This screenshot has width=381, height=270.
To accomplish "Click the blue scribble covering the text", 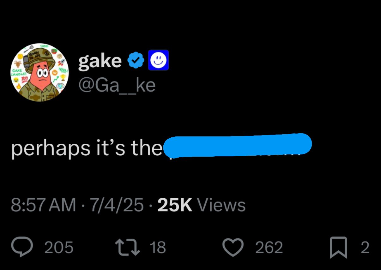I will [237, 145].
